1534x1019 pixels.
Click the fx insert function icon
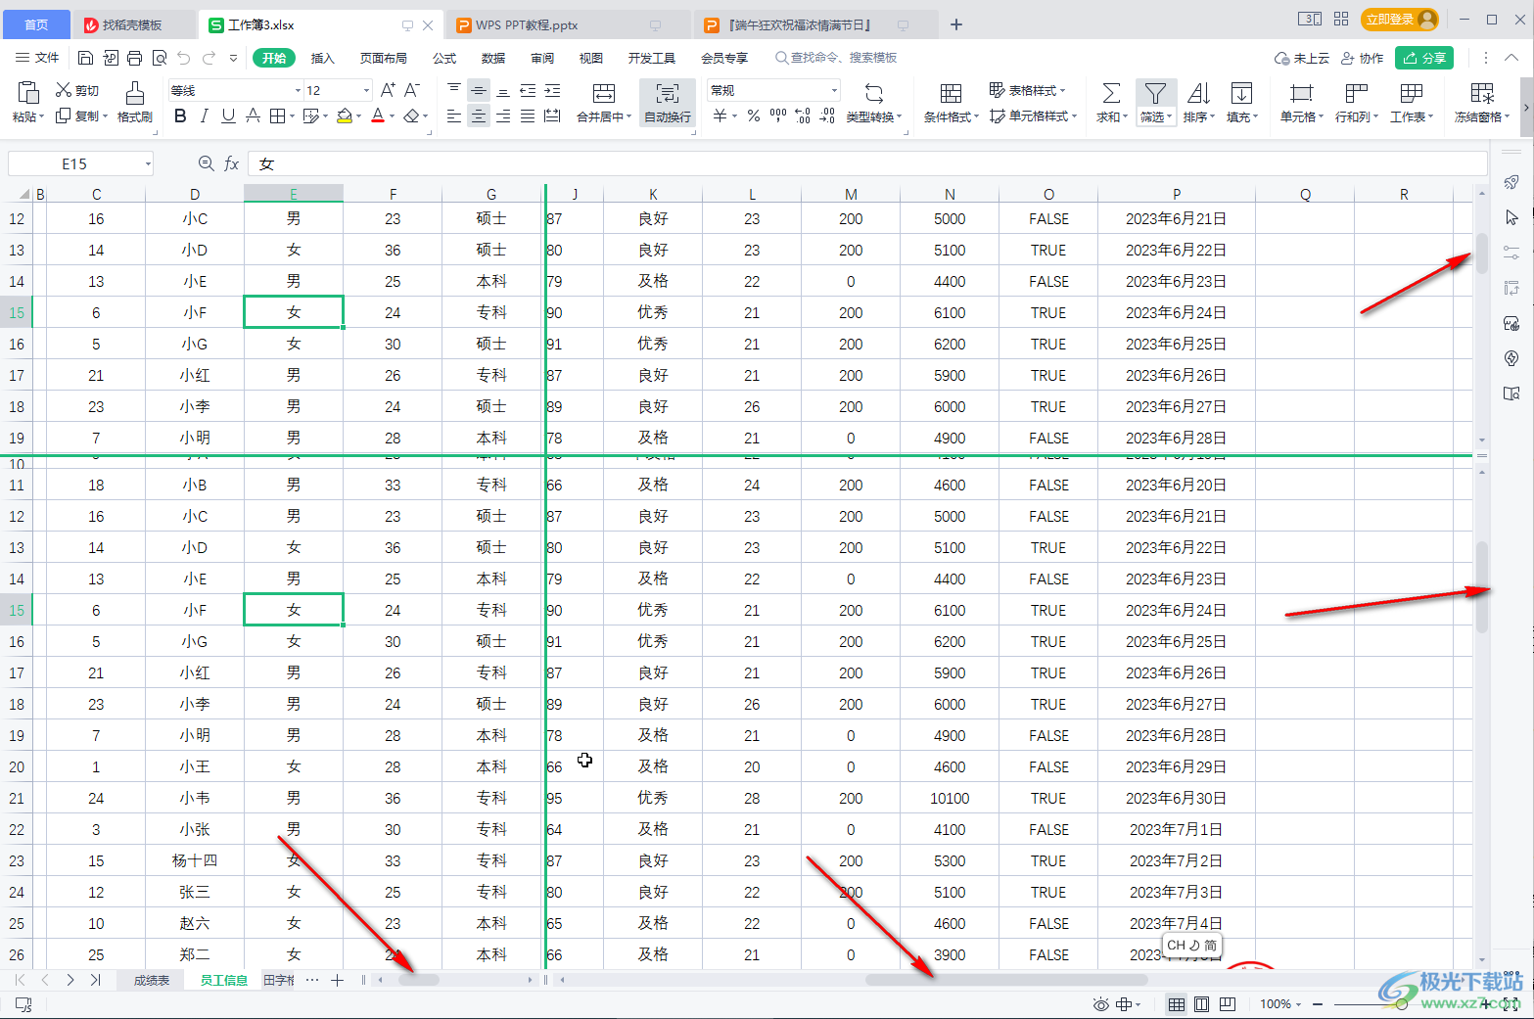tap(231, 163)
